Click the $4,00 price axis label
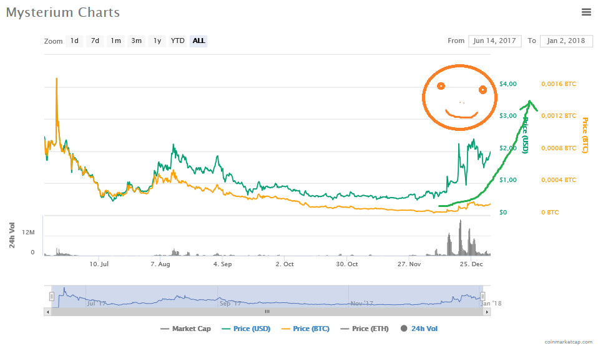 tap(508, 84)
